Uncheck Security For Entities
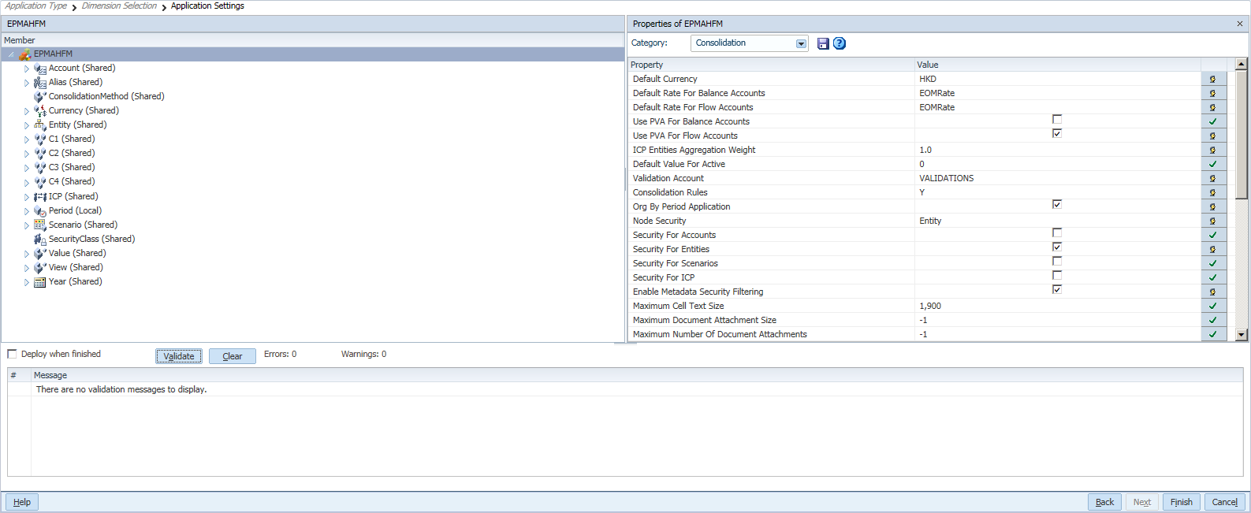The width and height of the screenshot is (1251, 513). (1057, 247)
